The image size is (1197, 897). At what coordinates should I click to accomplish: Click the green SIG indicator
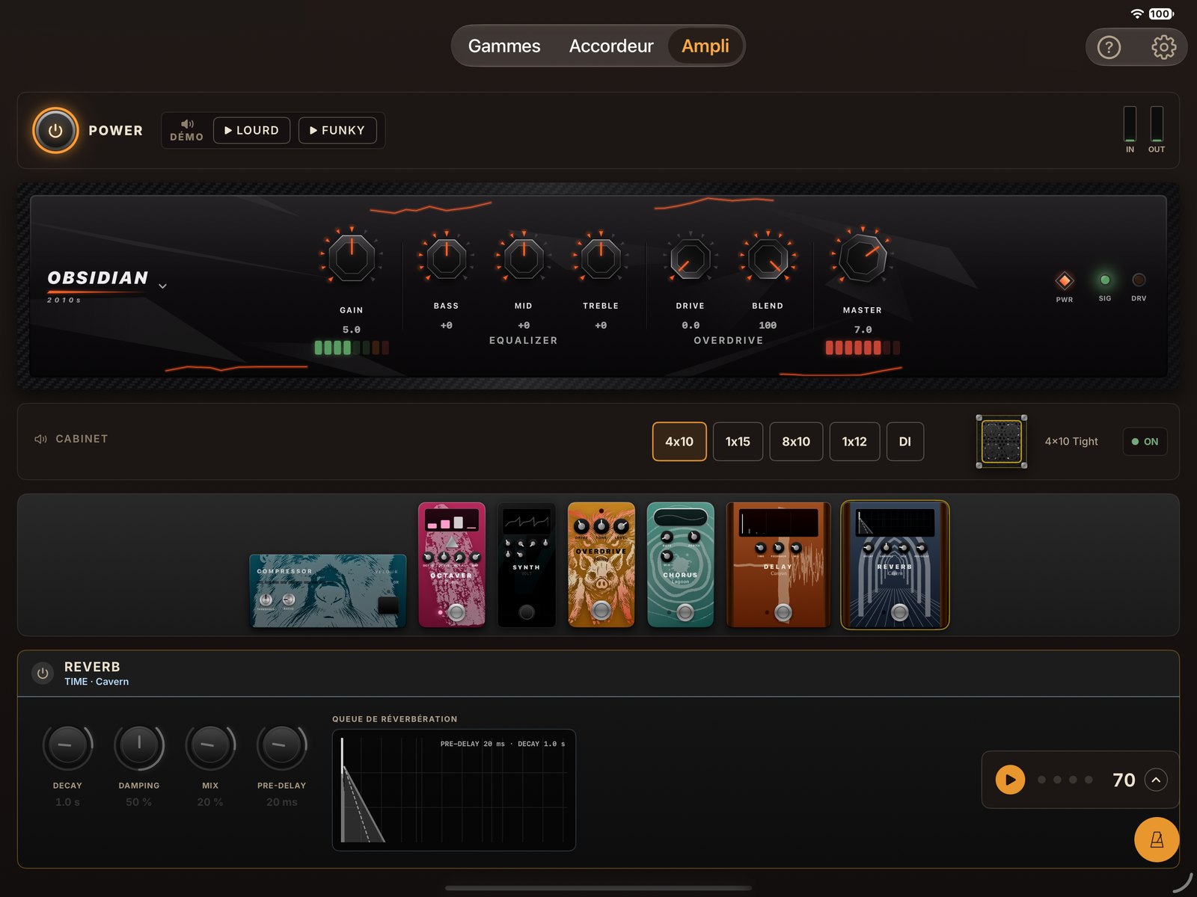pos(1105,280)
